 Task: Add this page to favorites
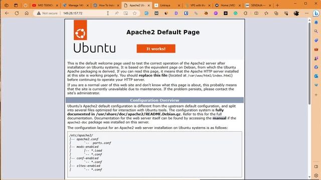pyautogui.click(x=134, y=13)
